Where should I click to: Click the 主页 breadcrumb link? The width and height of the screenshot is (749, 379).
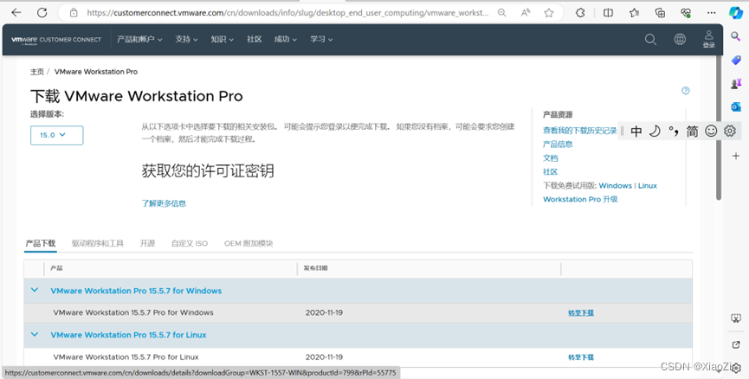[x=36, y=72]
